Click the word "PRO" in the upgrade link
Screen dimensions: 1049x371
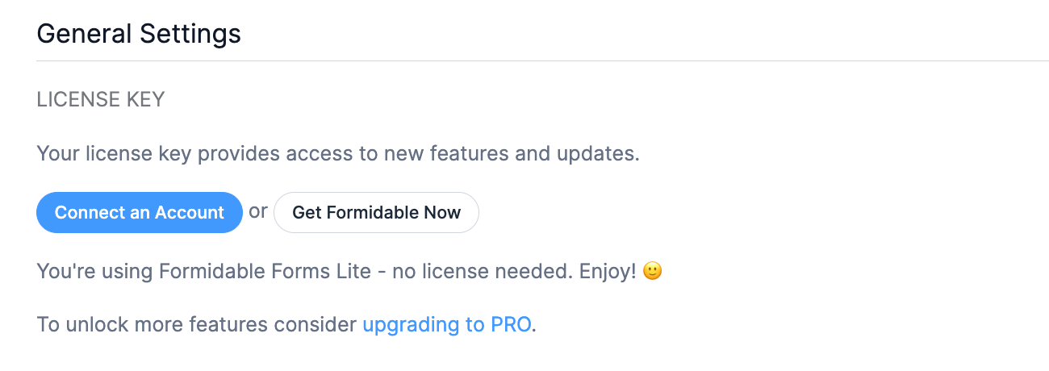pyautogui.click(x=511, y=325)
